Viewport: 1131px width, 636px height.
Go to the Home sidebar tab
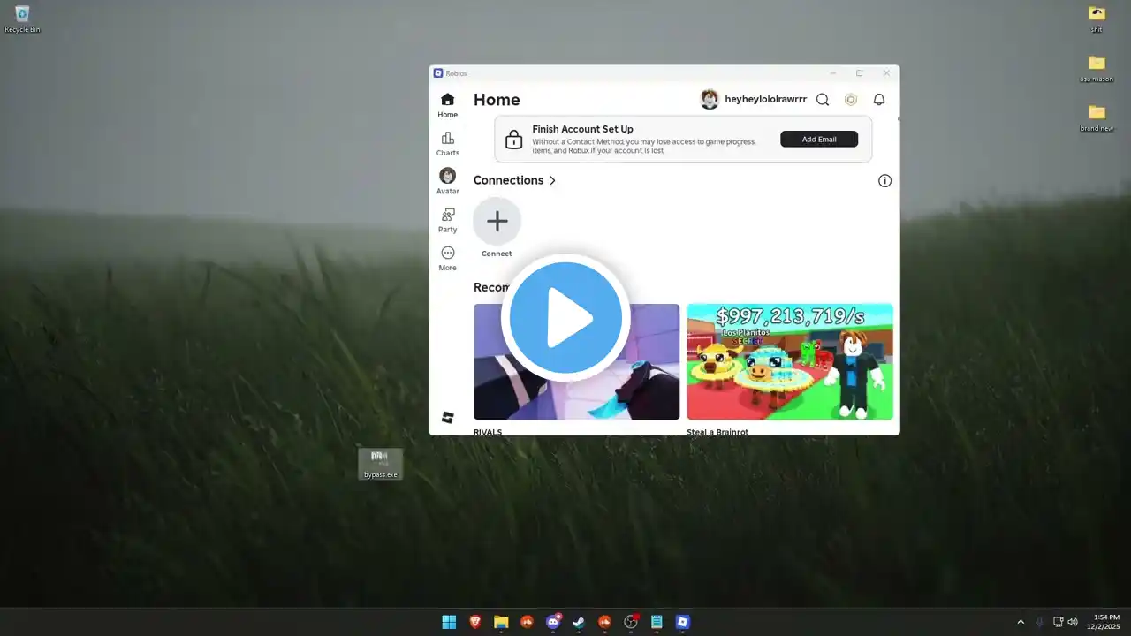[448, 105]
